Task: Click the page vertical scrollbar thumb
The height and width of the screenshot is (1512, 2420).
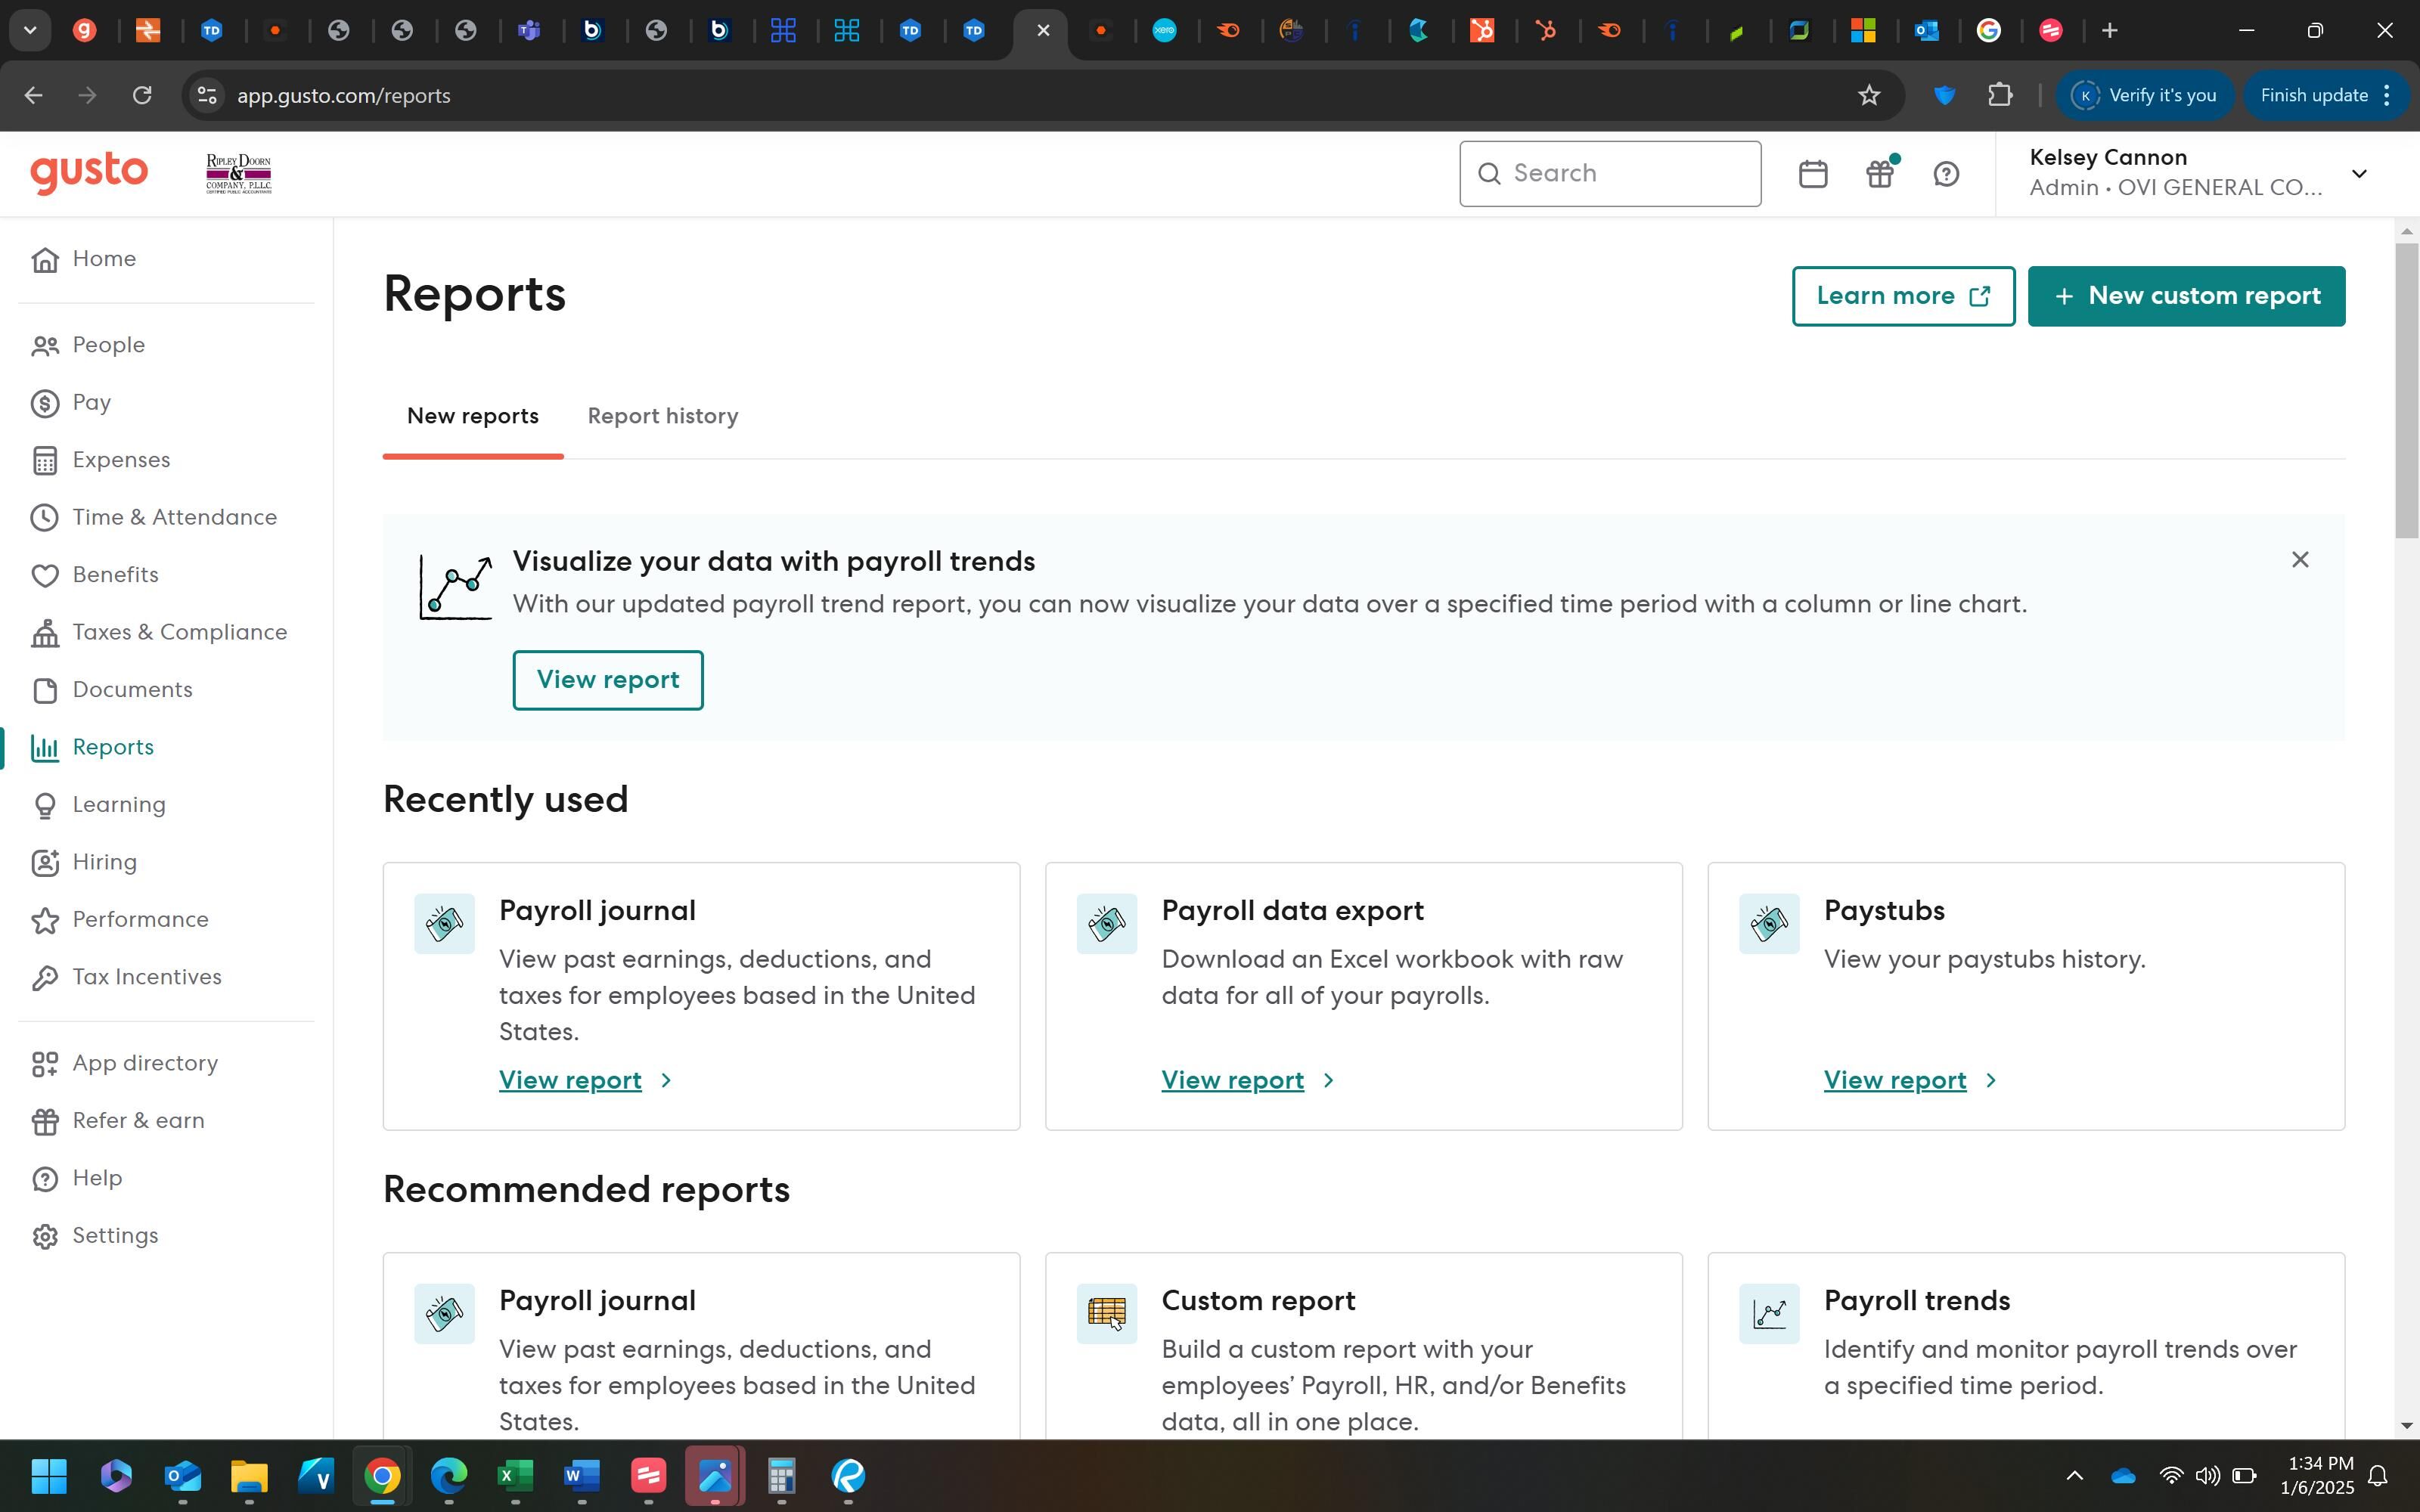Action: [2406, 390]
